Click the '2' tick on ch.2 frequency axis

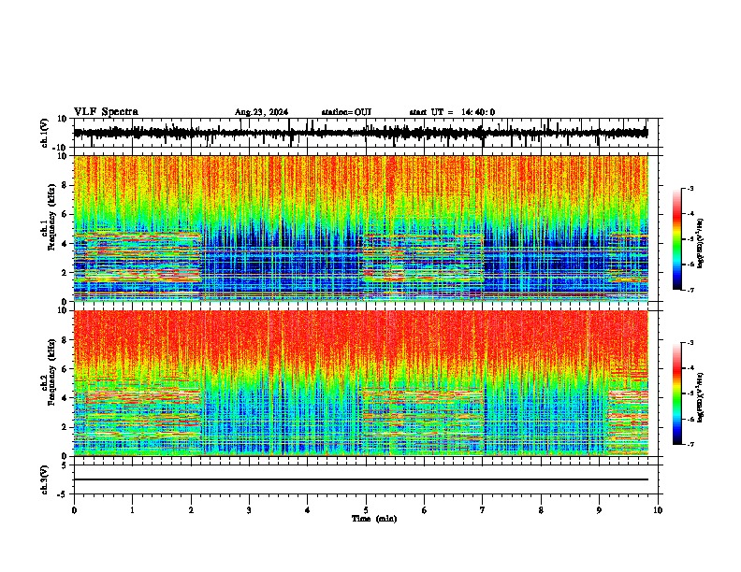coord(65,427)
